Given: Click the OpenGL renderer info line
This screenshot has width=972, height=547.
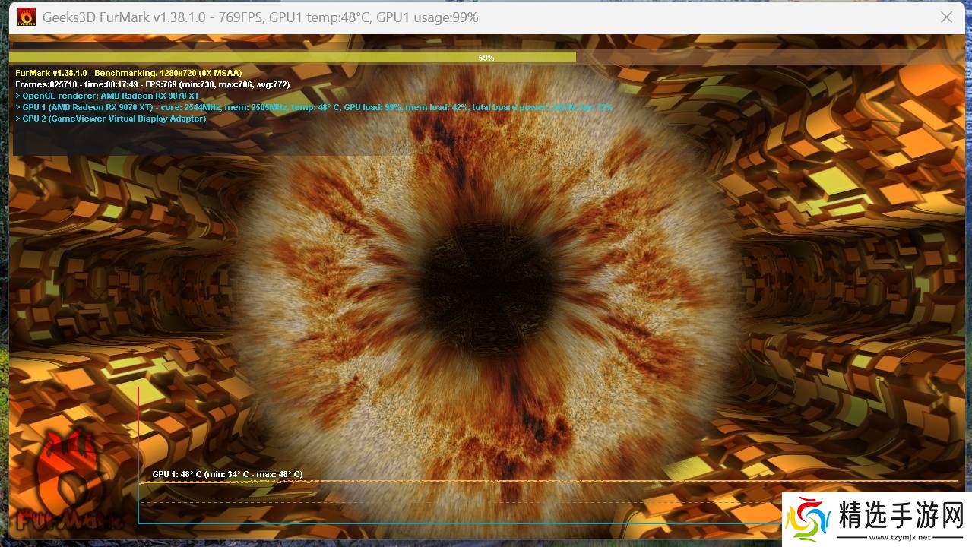Looking at the screenshot, I should click(107, 96).
